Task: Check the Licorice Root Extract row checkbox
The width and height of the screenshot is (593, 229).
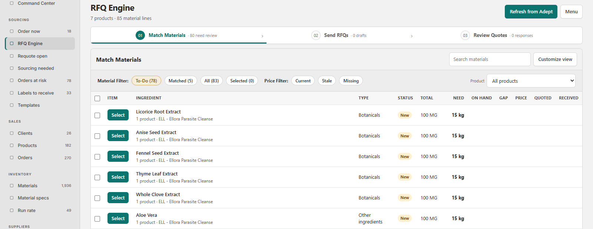Action: 97,115
